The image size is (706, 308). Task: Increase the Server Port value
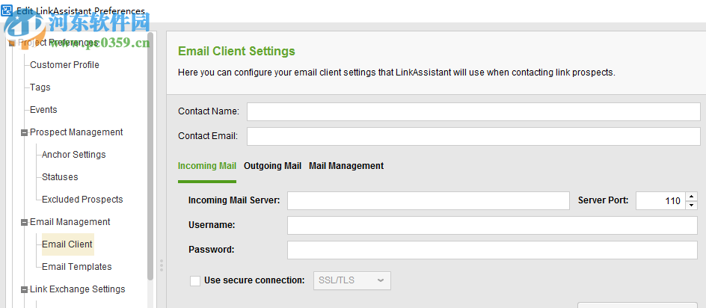(691, 197)
